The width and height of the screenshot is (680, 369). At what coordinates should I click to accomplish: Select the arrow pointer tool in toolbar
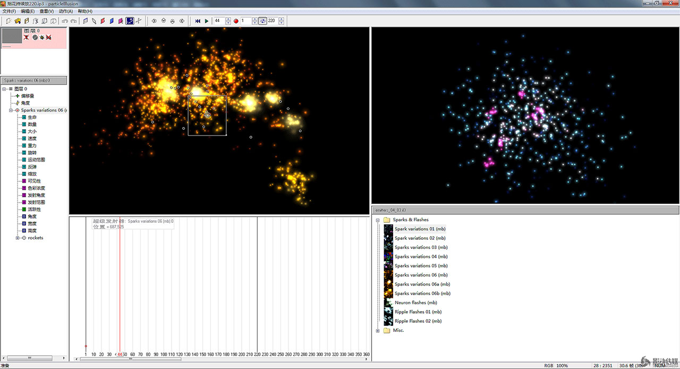click(x=94, y=21)
